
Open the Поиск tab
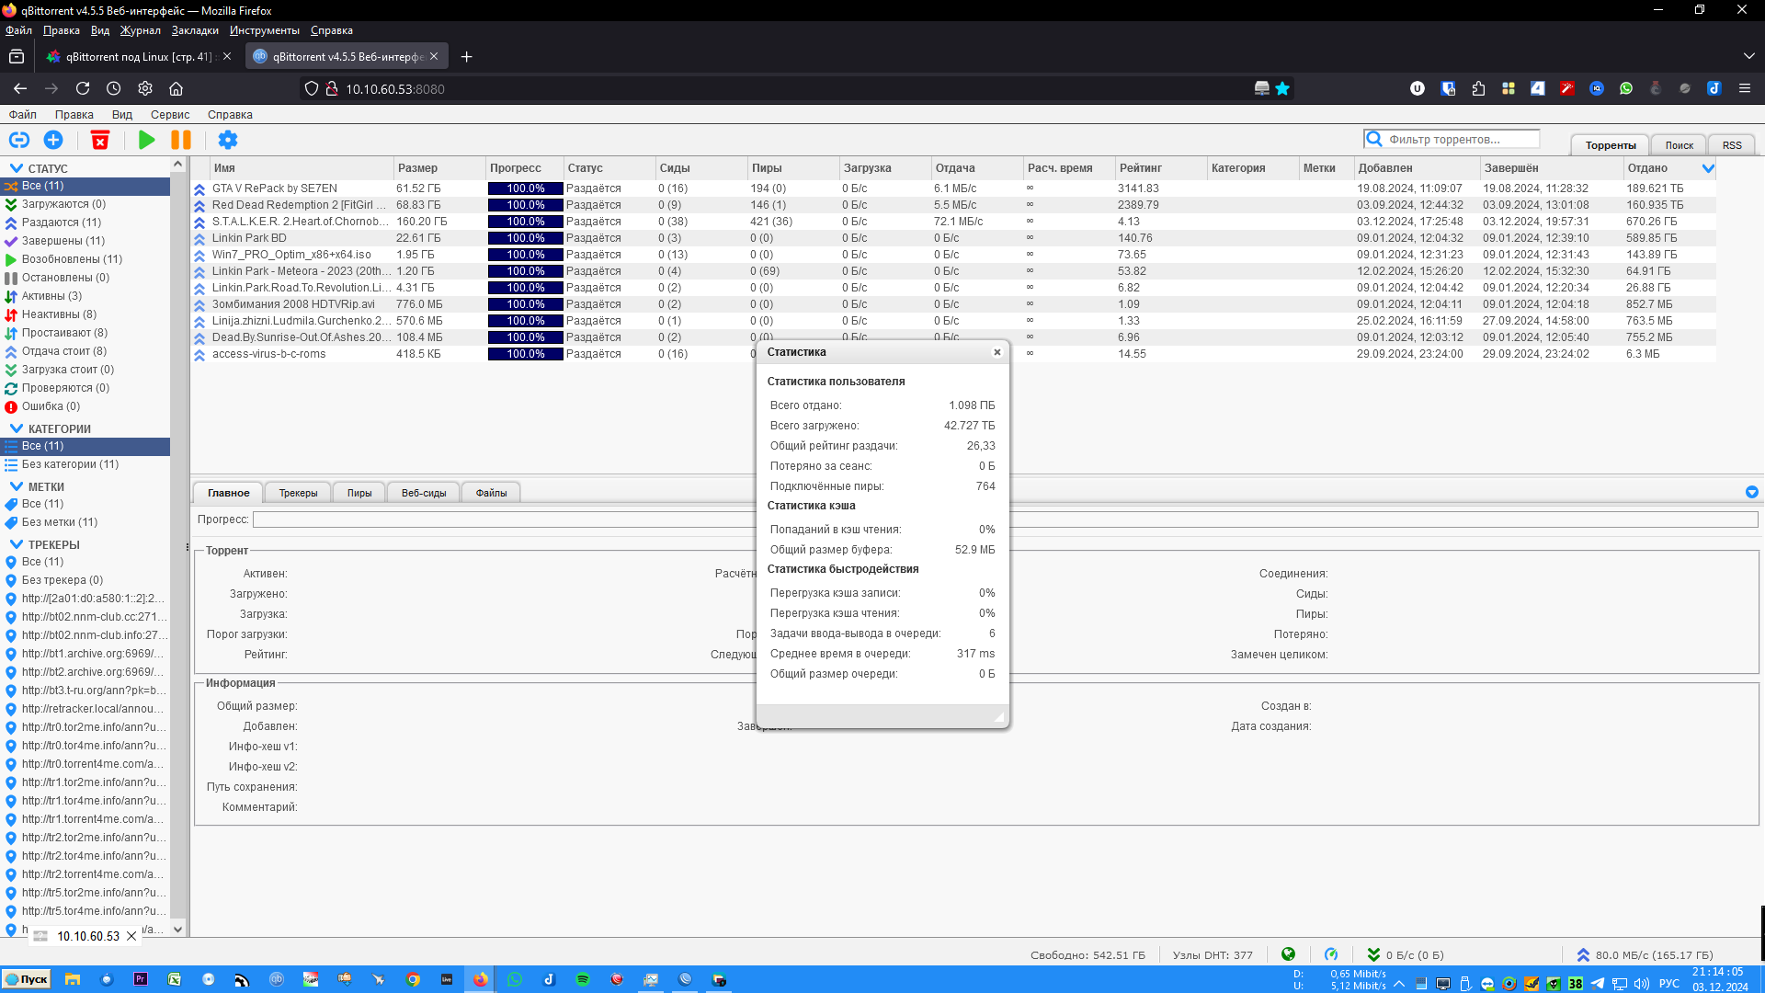(x=1679, y=145)
